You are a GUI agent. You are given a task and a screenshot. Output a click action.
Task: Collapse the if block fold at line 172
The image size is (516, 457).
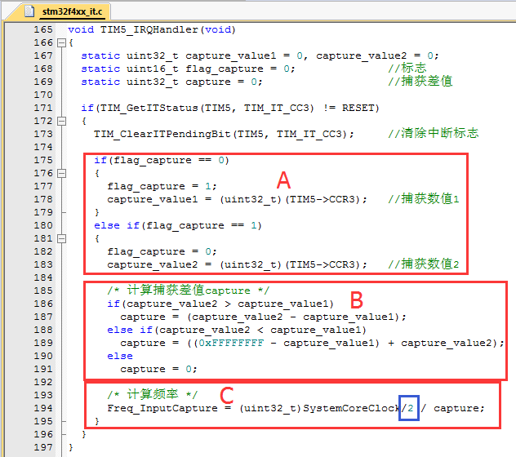click(61, 121)
